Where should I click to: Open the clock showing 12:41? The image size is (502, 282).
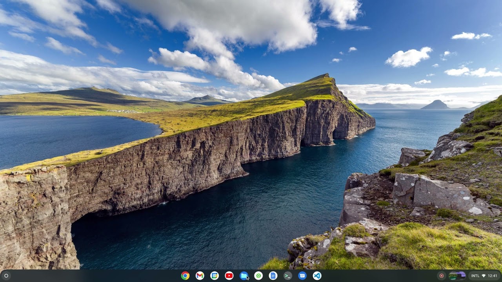pos(493,276)
